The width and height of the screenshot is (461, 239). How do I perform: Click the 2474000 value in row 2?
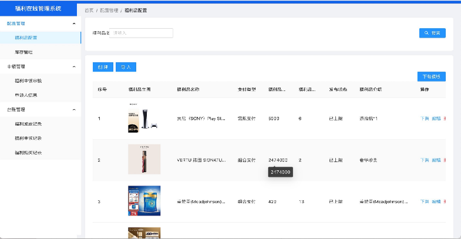pos(278,160)
